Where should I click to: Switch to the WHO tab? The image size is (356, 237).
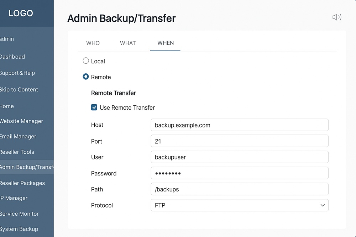pos(93,43)
